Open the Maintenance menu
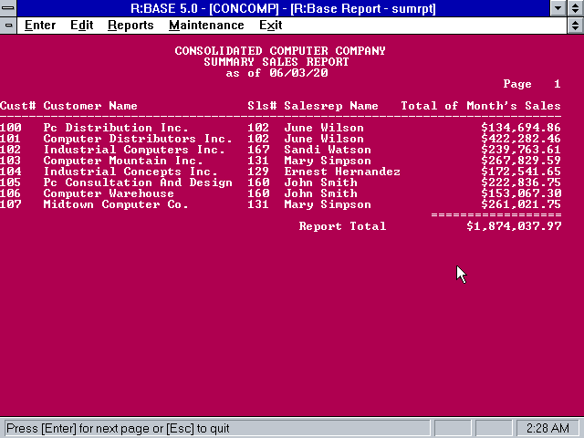Screen dimensions: 584x438 [x=206, y=26]
